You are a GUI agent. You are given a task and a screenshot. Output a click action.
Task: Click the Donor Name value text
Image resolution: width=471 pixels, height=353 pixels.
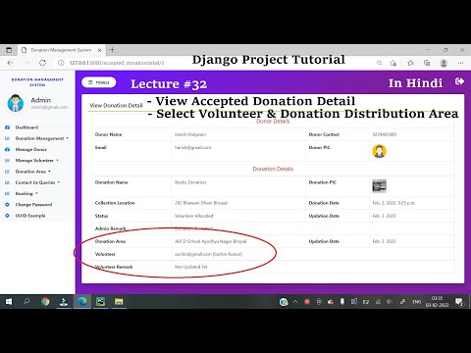pos(190,134)
